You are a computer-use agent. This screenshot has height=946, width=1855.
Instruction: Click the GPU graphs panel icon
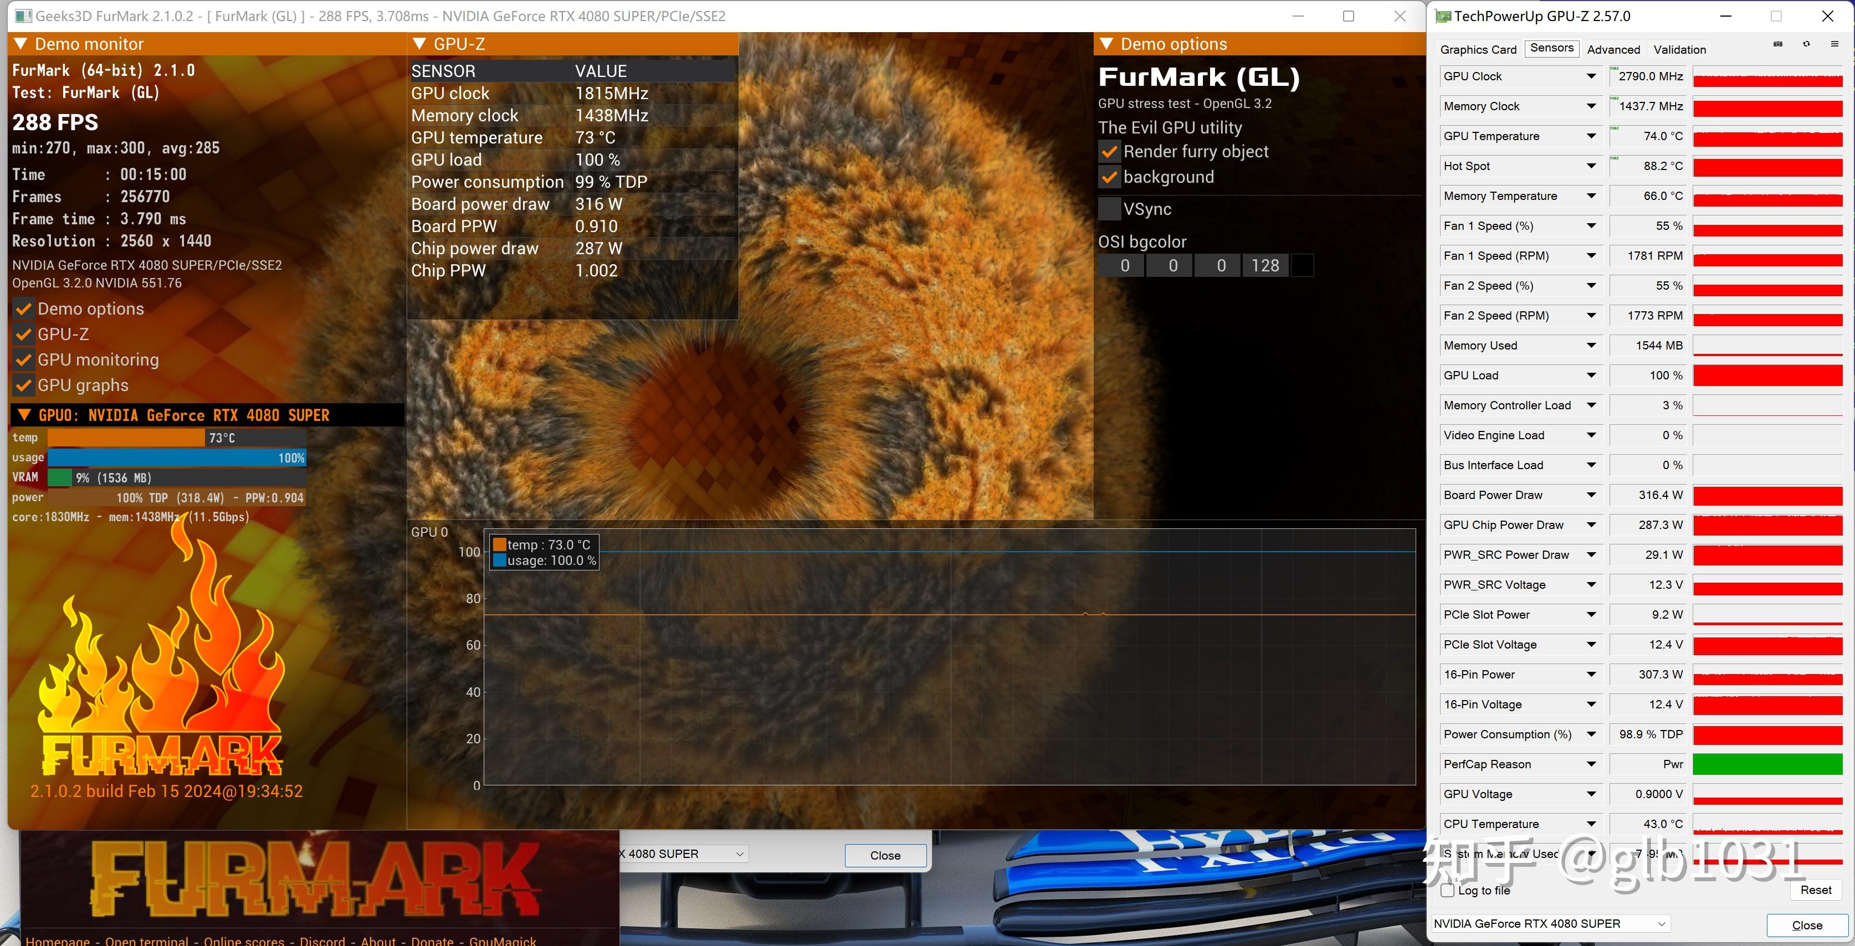(x=23, y=385)
